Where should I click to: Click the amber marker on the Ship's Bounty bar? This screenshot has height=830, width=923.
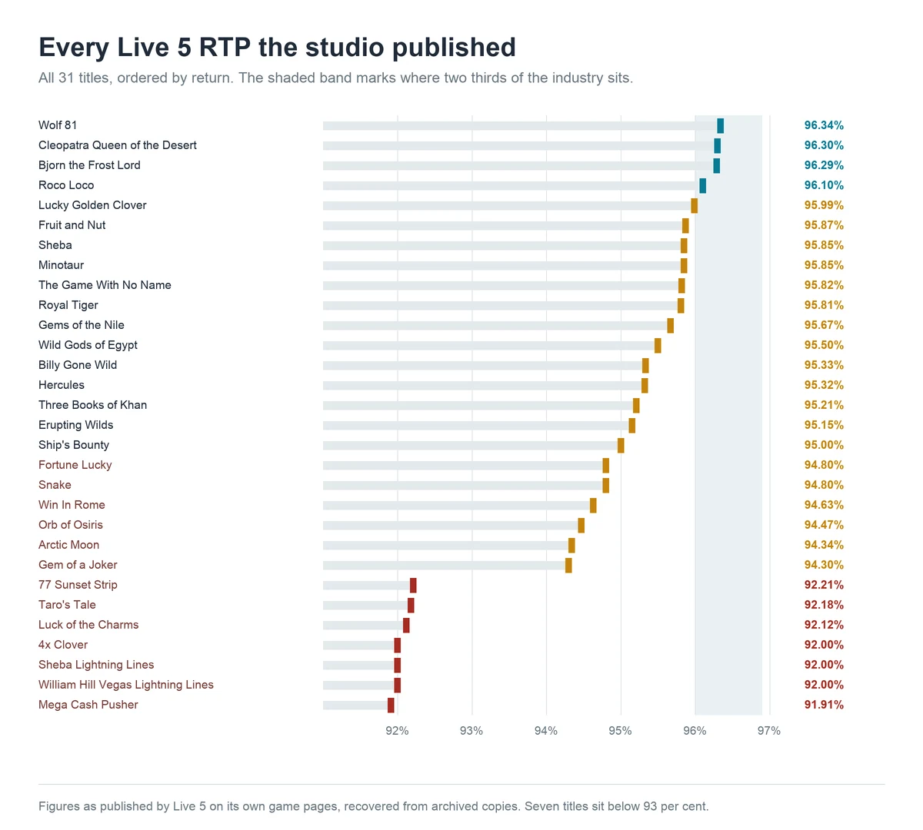(621, 446)
